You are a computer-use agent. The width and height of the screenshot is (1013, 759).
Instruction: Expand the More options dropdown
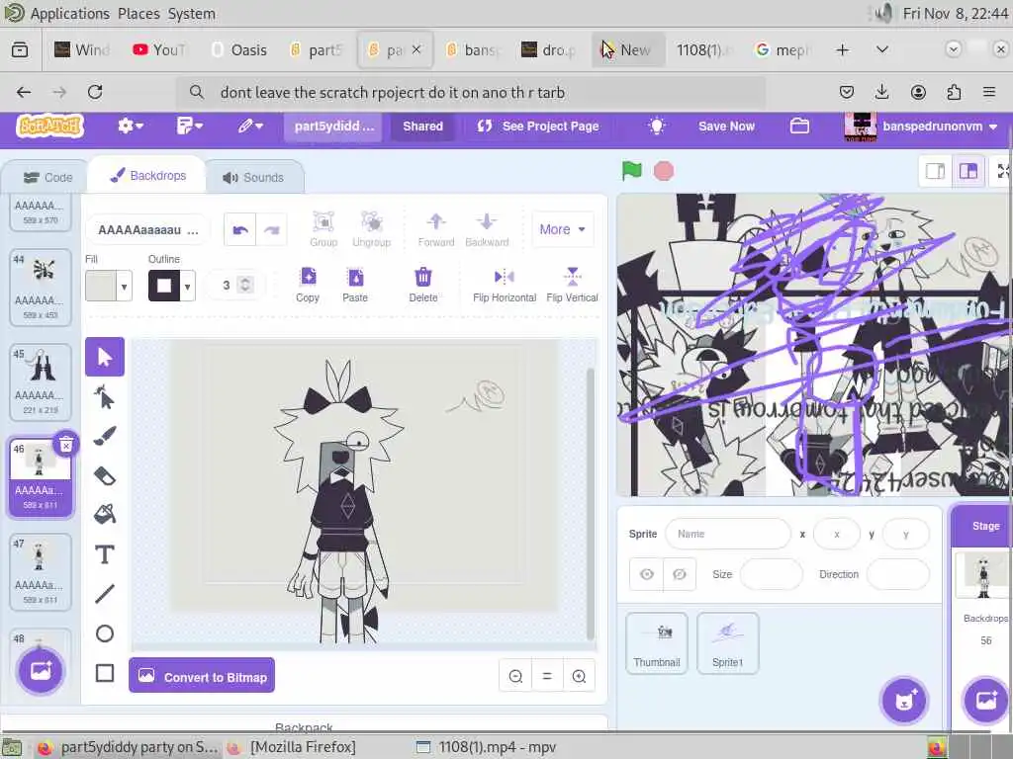(562, 229)
